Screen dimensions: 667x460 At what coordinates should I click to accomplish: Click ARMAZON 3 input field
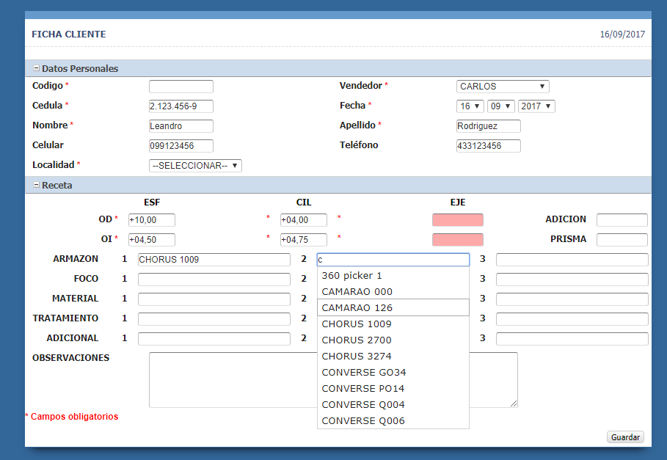tap(572, 260)
